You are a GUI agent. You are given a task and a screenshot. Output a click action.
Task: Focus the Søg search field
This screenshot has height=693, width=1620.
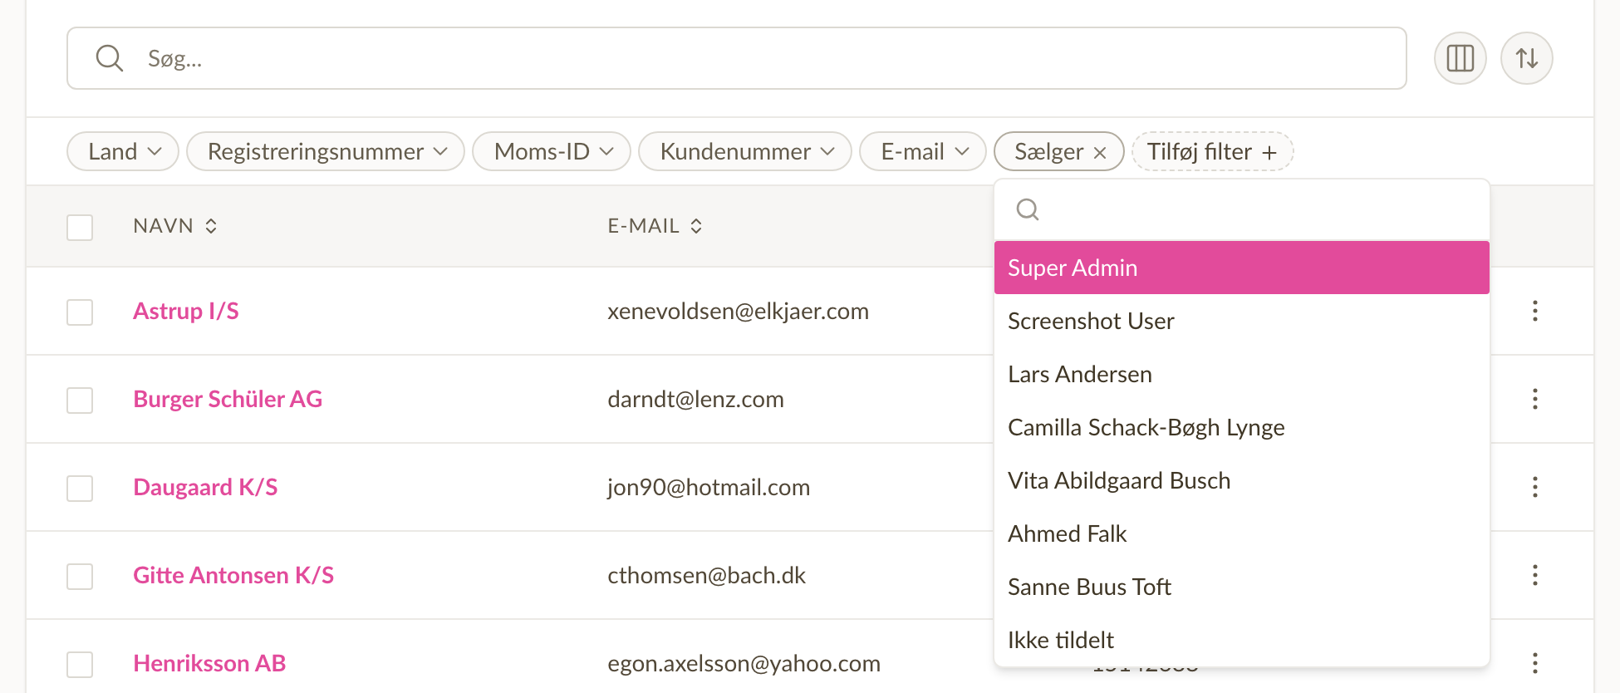(x=736, y=58)
